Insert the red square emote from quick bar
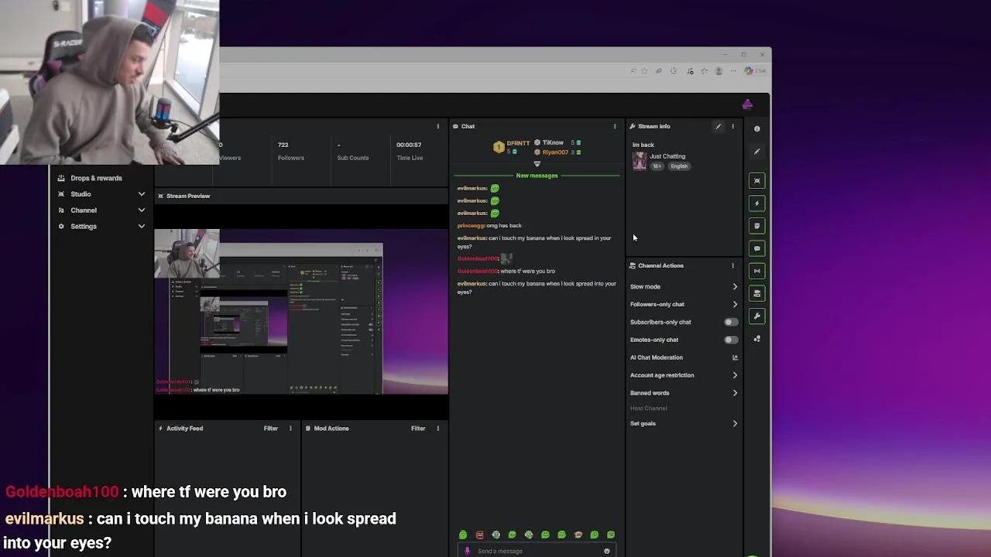Image resolution: width=991 pixels, height=557 pixels. 479,535
